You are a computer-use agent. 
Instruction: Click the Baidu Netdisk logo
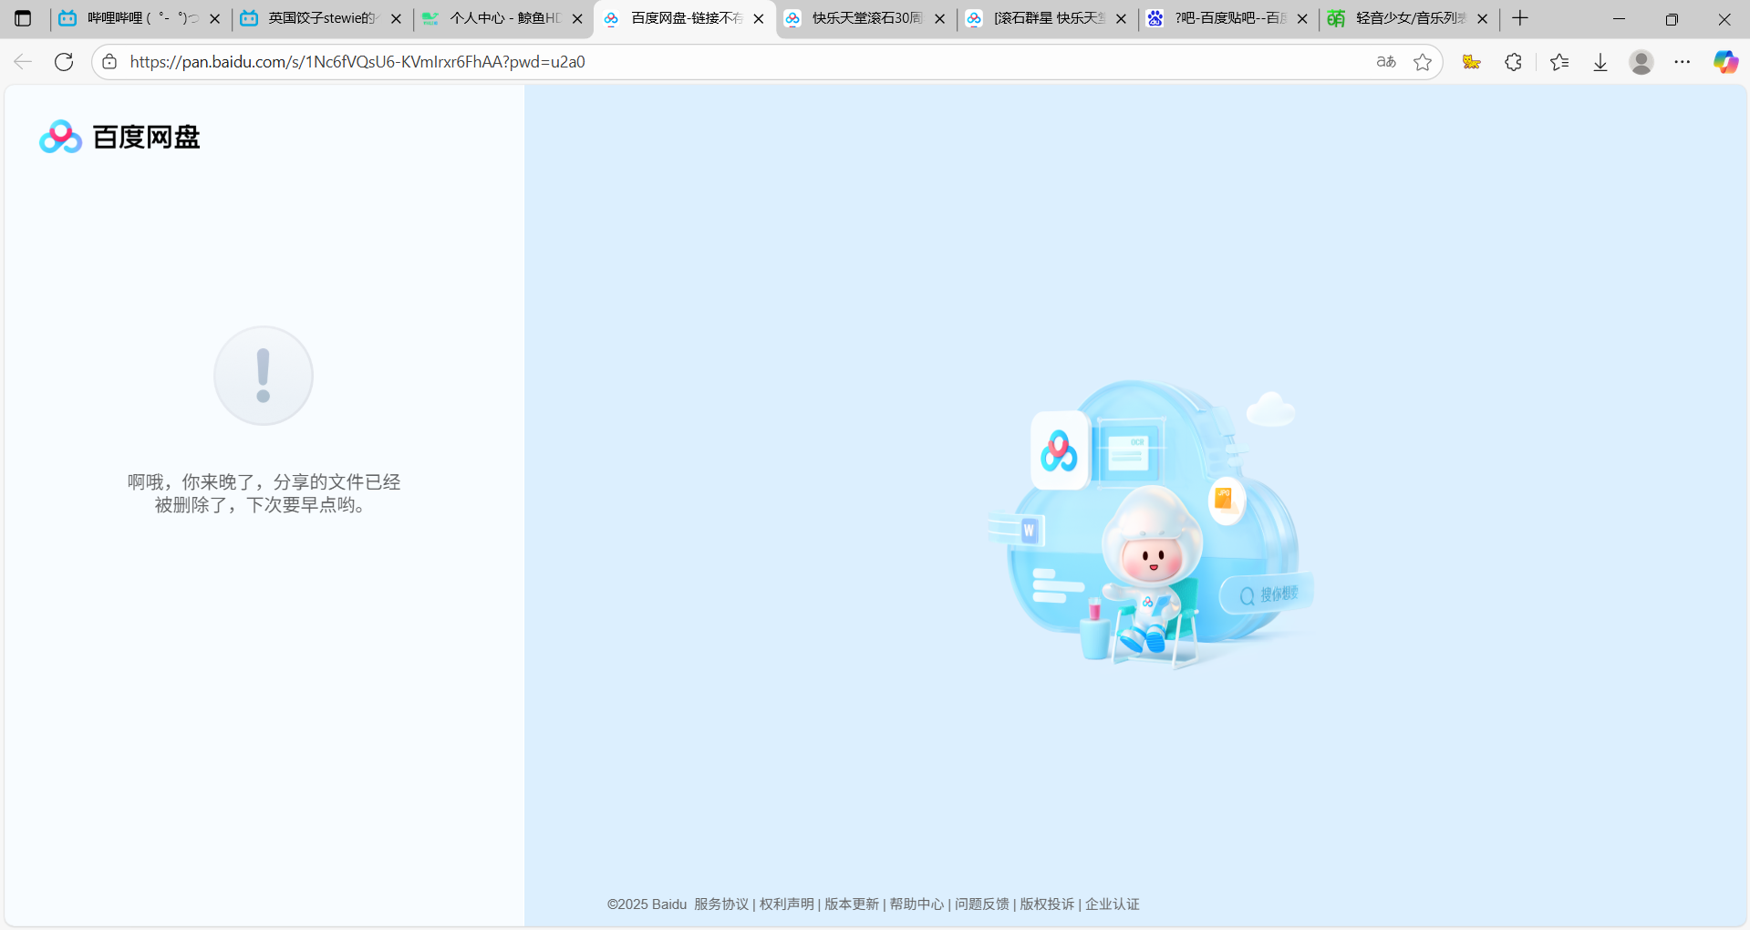coord(119,137)
